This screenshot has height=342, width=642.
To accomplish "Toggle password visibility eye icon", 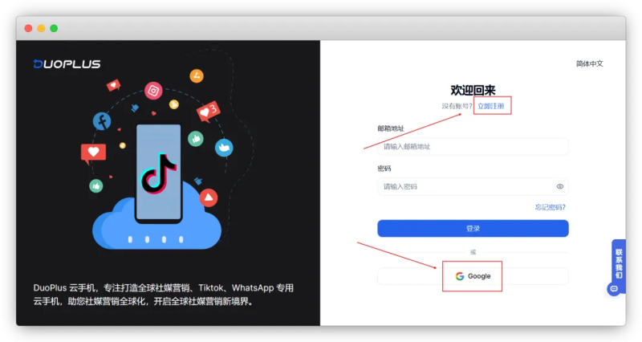I will (559, 186).
